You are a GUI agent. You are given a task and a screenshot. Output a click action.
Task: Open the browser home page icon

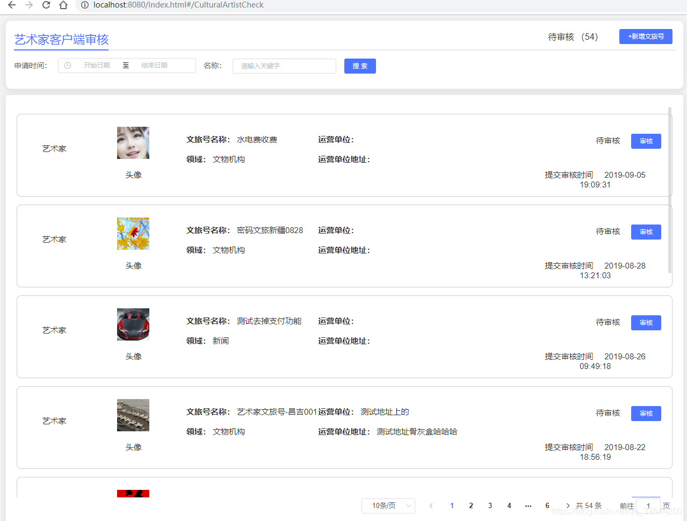click(63, 5)
